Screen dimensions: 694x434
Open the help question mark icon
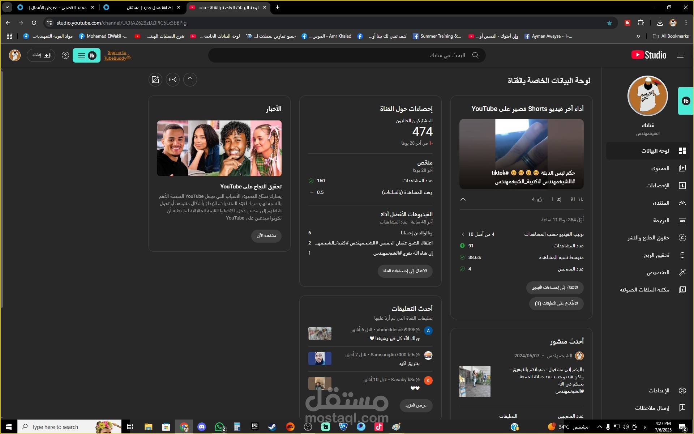click(x=65, y=55)
